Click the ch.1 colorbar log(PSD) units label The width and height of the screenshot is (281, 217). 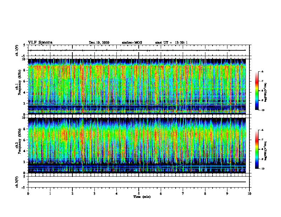click(x=266, y=93)
